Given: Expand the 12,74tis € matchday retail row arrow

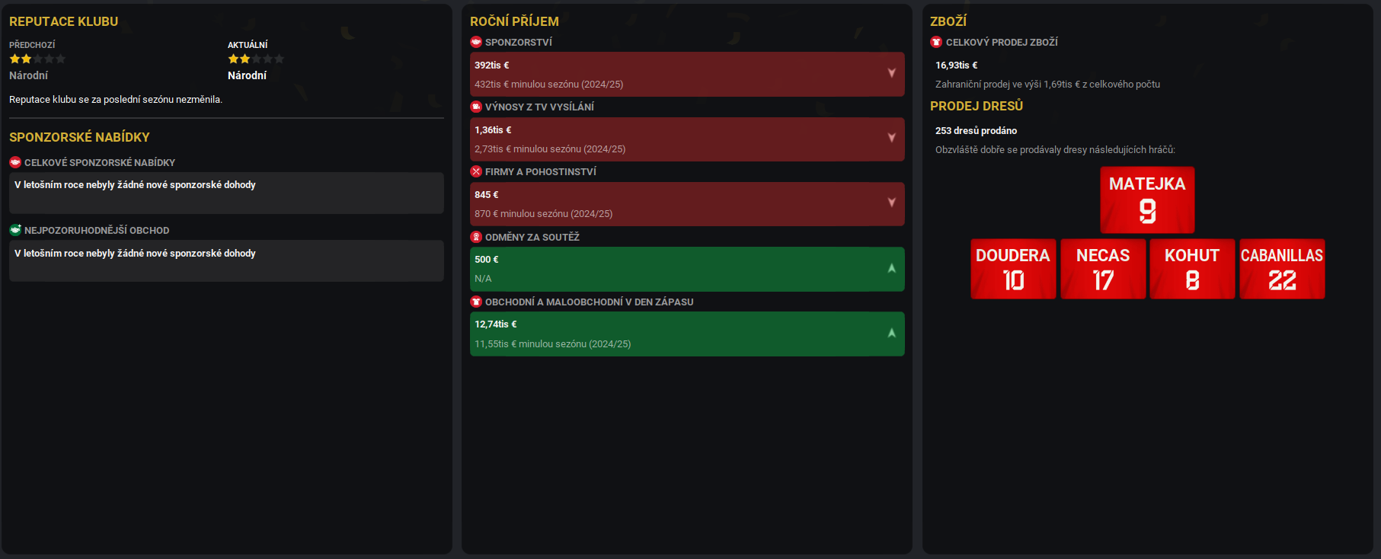Looking at the screenshot, I should click(891, 333).
